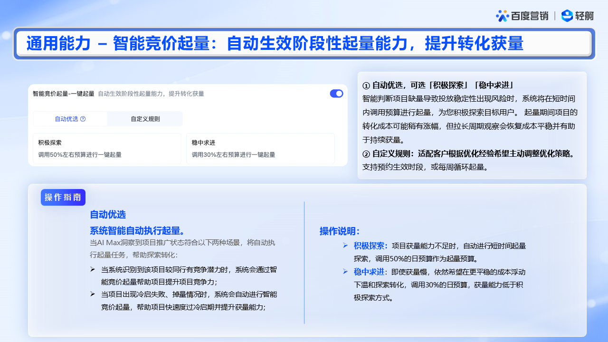Click the text 调用50%左右预算进行一键起量
This screenshot has height=342, width=608.
80,154
